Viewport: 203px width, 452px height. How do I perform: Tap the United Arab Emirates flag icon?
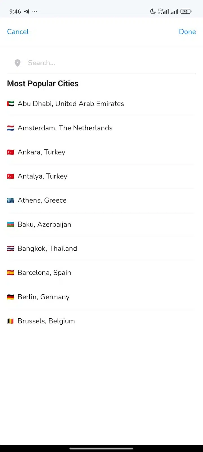point(10,104)
